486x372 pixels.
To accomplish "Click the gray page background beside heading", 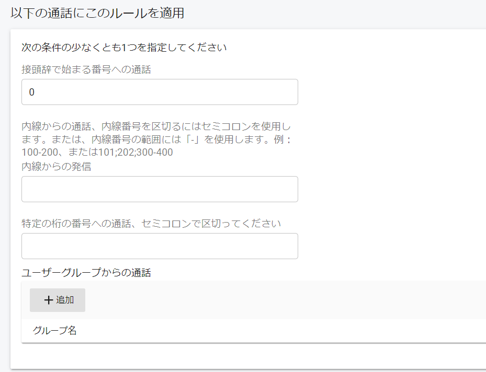I will coord(335,13).
